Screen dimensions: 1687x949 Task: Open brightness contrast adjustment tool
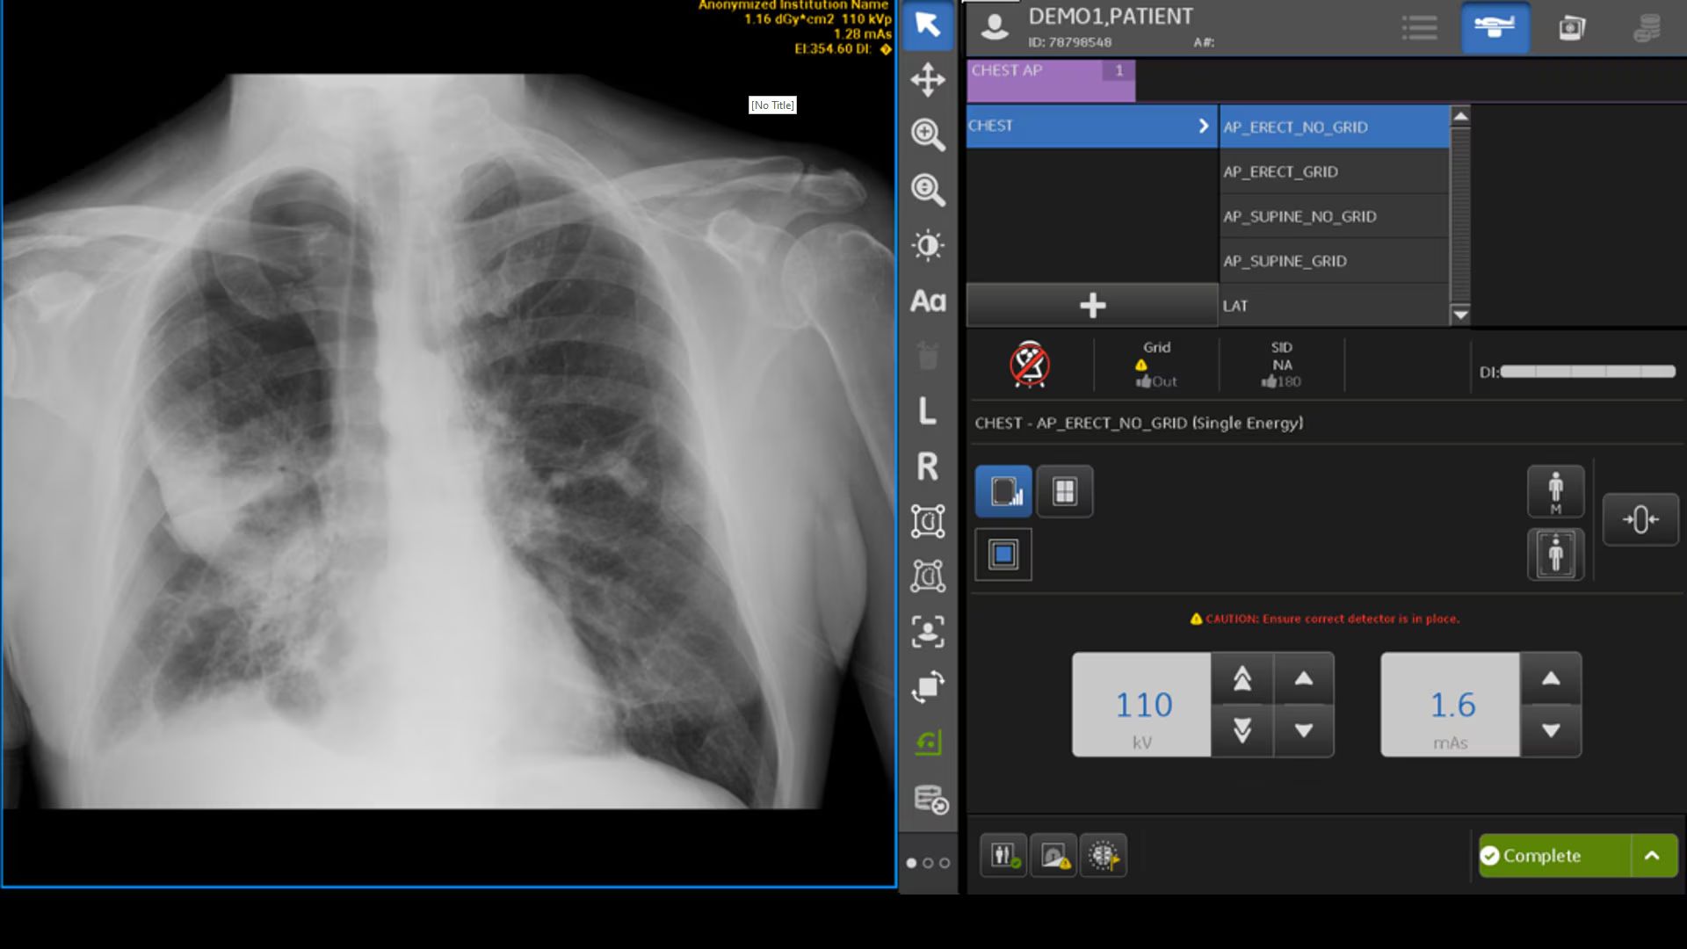point(928,245)
